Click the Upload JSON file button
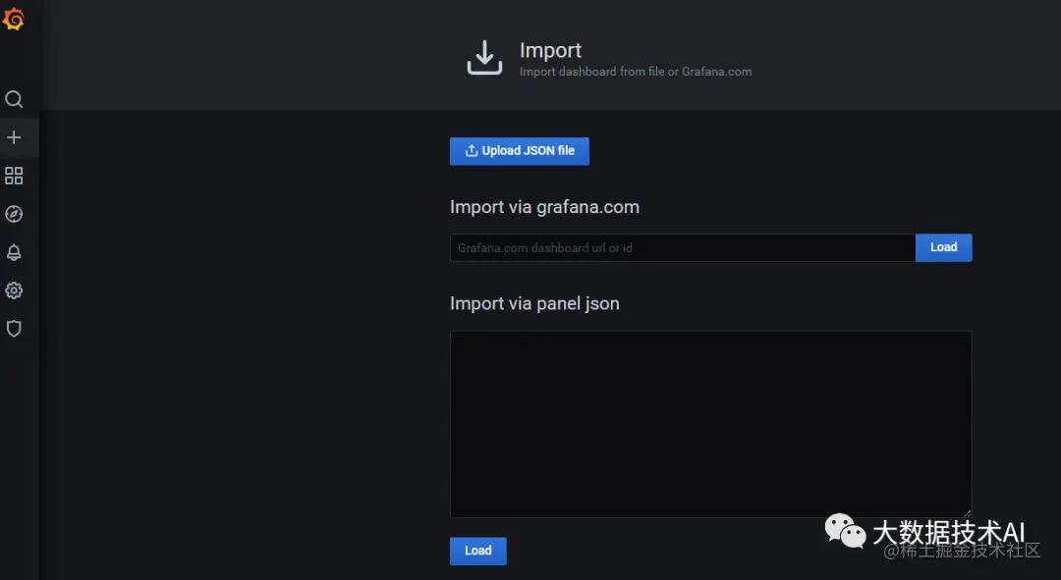 519,151
